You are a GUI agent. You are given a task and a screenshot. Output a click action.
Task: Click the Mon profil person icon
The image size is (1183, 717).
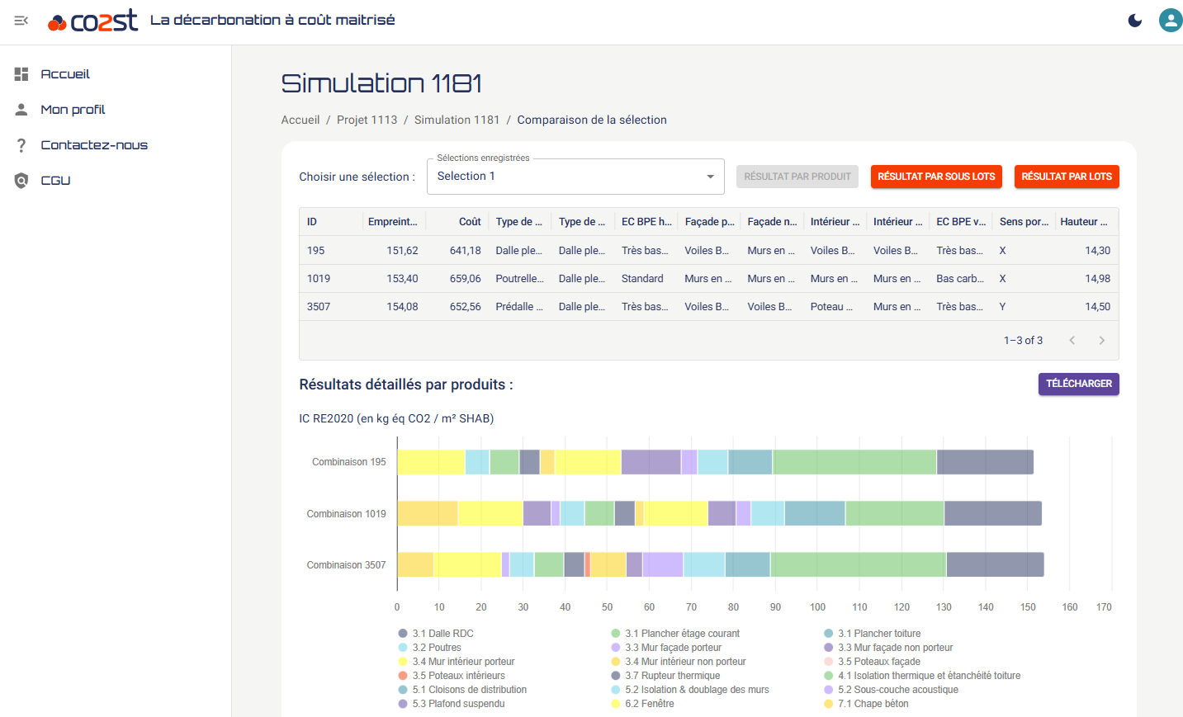21,110
